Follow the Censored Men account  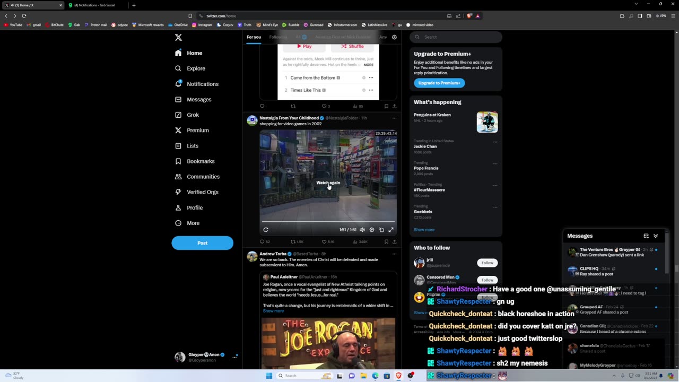[x=487, y=280]
